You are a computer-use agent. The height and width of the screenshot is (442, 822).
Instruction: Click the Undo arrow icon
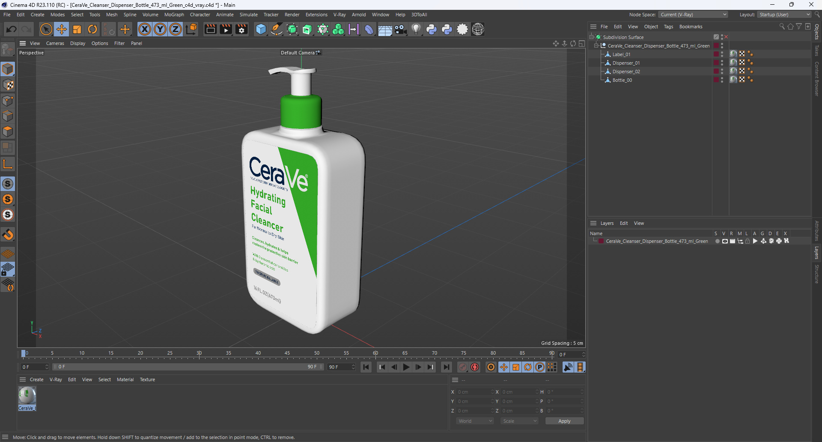pyautogui.click(x=12, y=29)
